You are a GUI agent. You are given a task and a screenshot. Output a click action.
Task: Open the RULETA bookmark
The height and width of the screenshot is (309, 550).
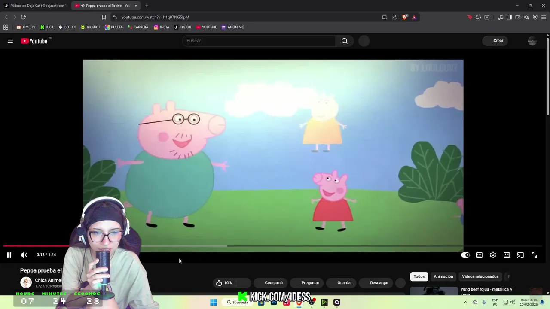(113, 27)
